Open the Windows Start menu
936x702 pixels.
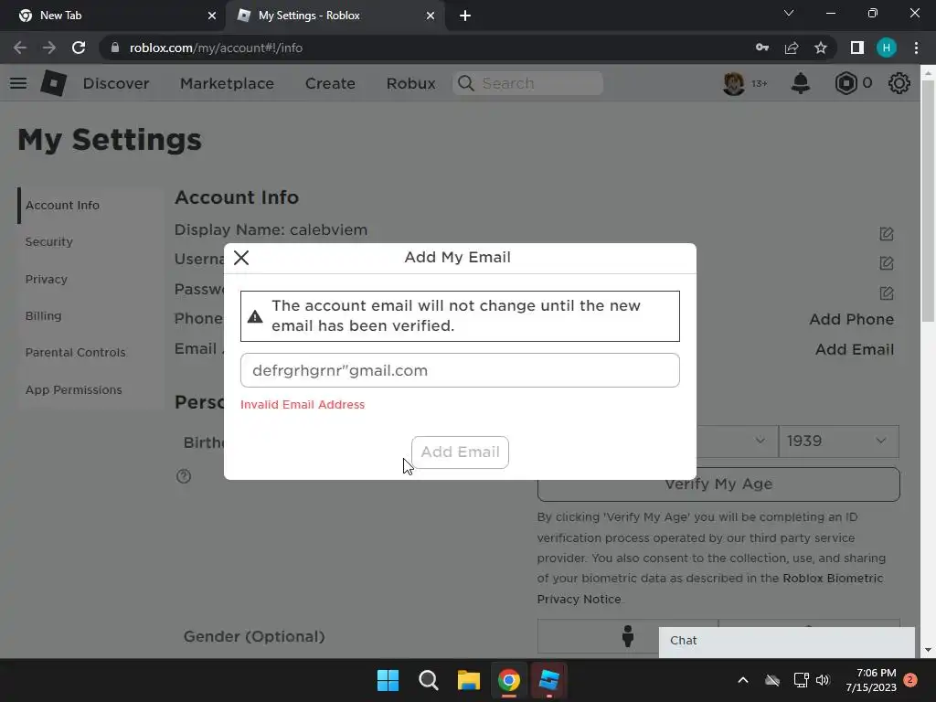point(388,680)
